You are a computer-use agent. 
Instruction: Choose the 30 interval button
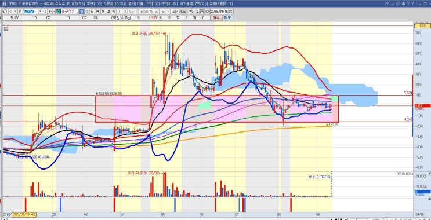coord(146,12)
